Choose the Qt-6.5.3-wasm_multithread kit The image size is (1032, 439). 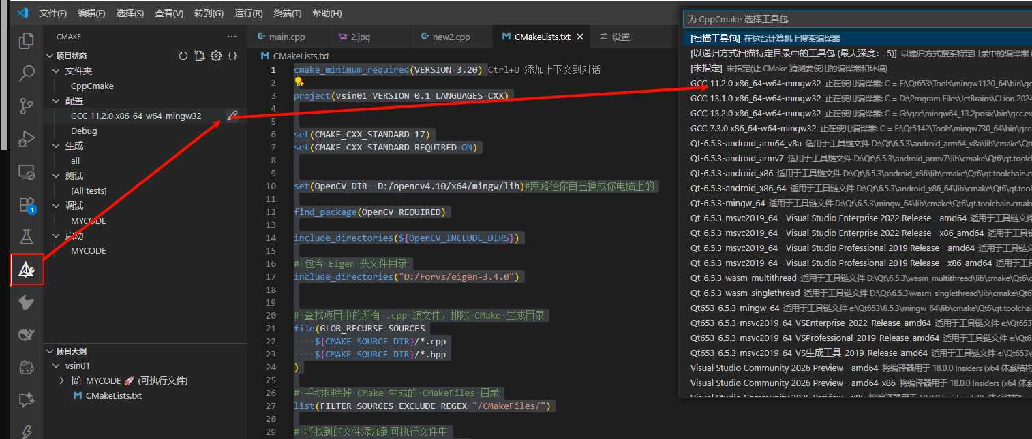coord(858,278)
